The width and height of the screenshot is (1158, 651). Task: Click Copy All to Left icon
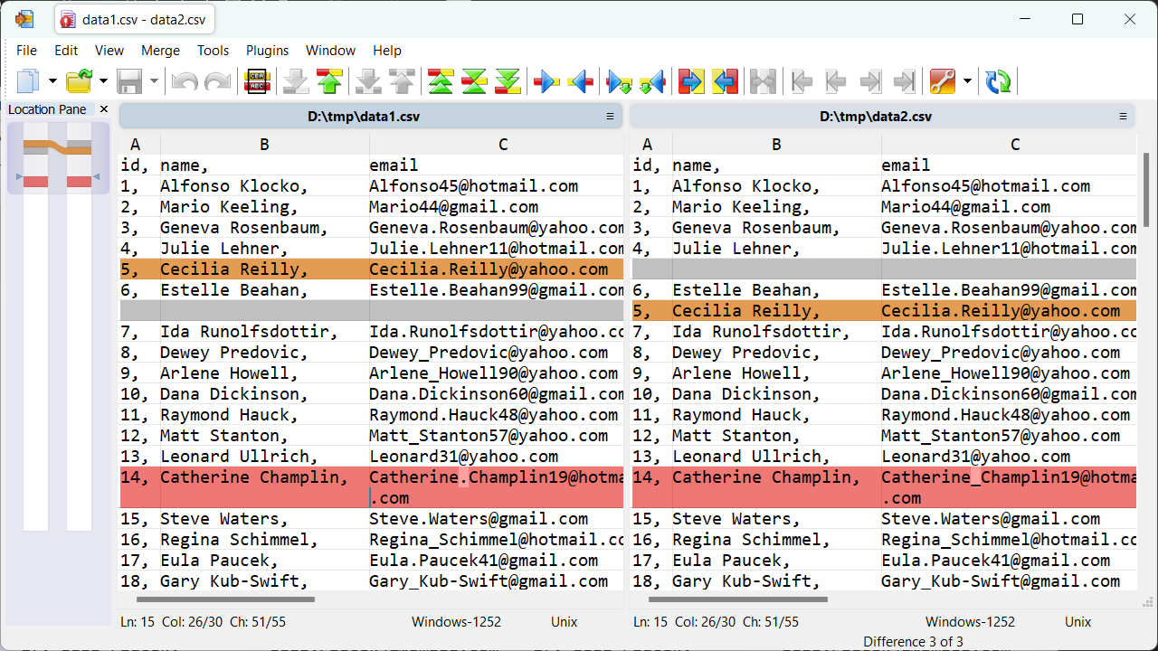tap(726, 82)
